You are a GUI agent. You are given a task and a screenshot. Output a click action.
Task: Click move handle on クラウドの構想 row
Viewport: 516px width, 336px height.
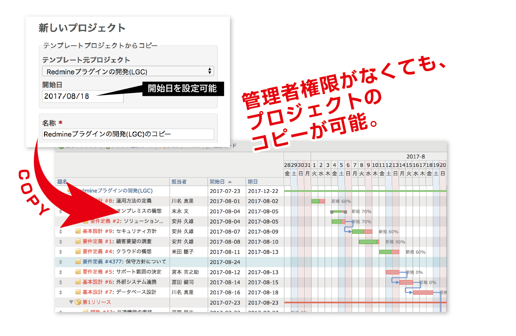click(60, 252)
